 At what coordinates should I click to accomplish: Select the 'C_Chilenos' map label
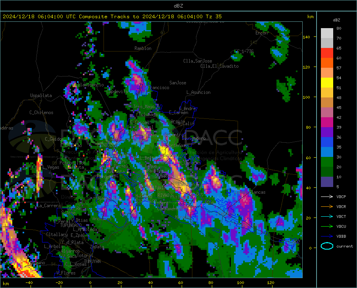coord(41,113)
